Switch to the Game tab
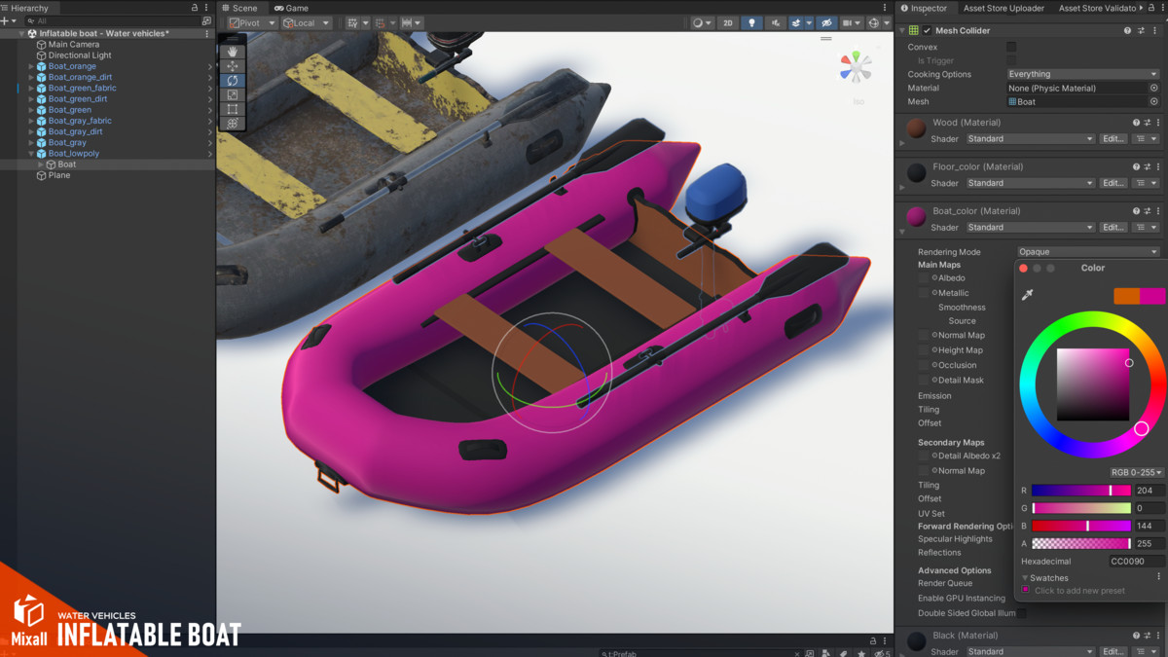This screenshot has height=657, width=1168. [x=291, y=8]
